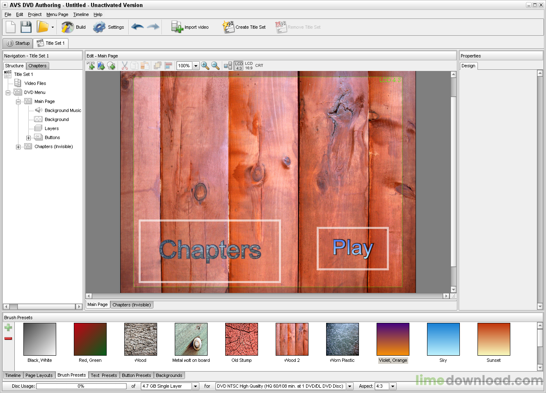
Task: Click the Add image icon in the Edit toolbar
Action: pos(101,66)
